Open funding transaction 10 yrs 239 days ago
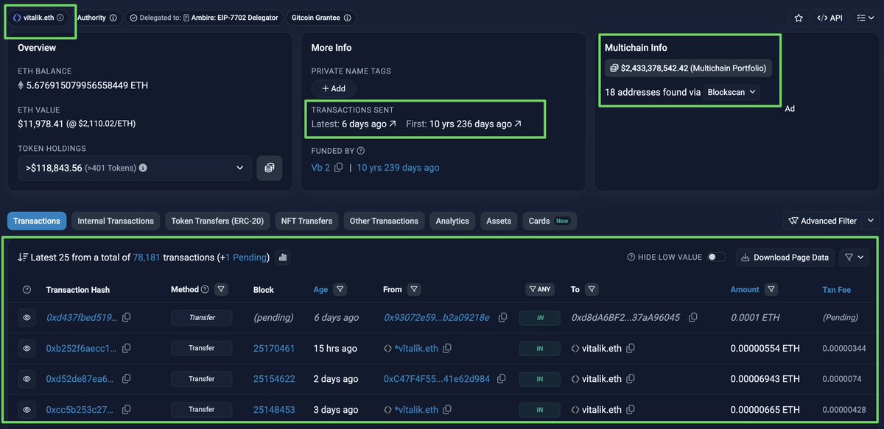This screenshot has width=884, height=429. (398, 168)
